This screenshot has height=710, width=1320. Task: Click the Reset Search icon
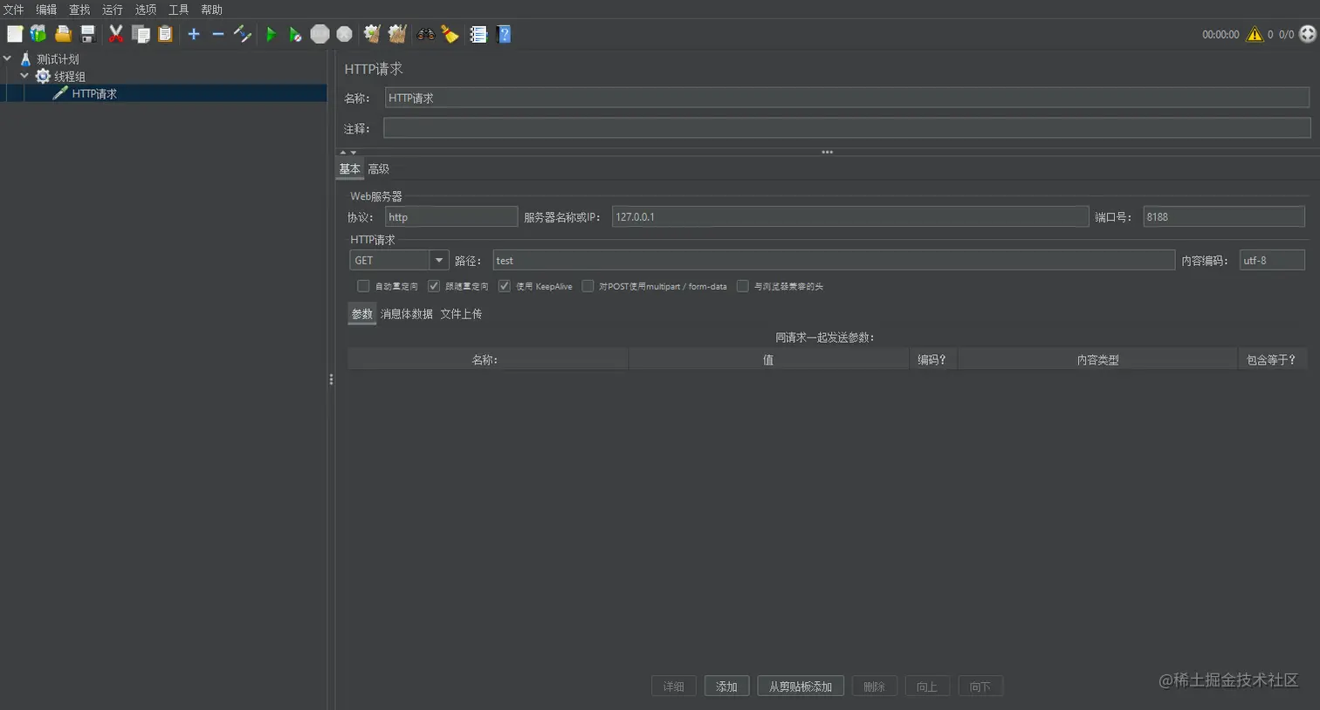point(450,34)
